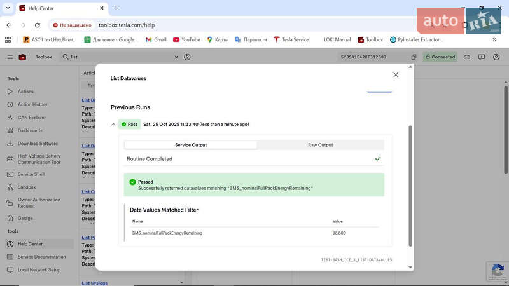
Task: Open Download Software in the sidebar
Action: coord(38,144)
